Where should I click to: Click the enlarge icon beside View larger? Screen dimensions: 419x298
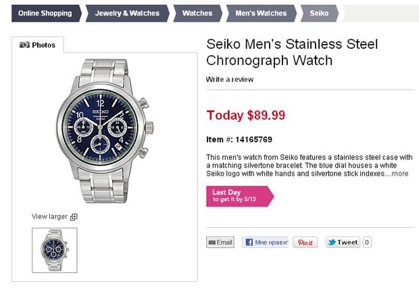point(74,217)
